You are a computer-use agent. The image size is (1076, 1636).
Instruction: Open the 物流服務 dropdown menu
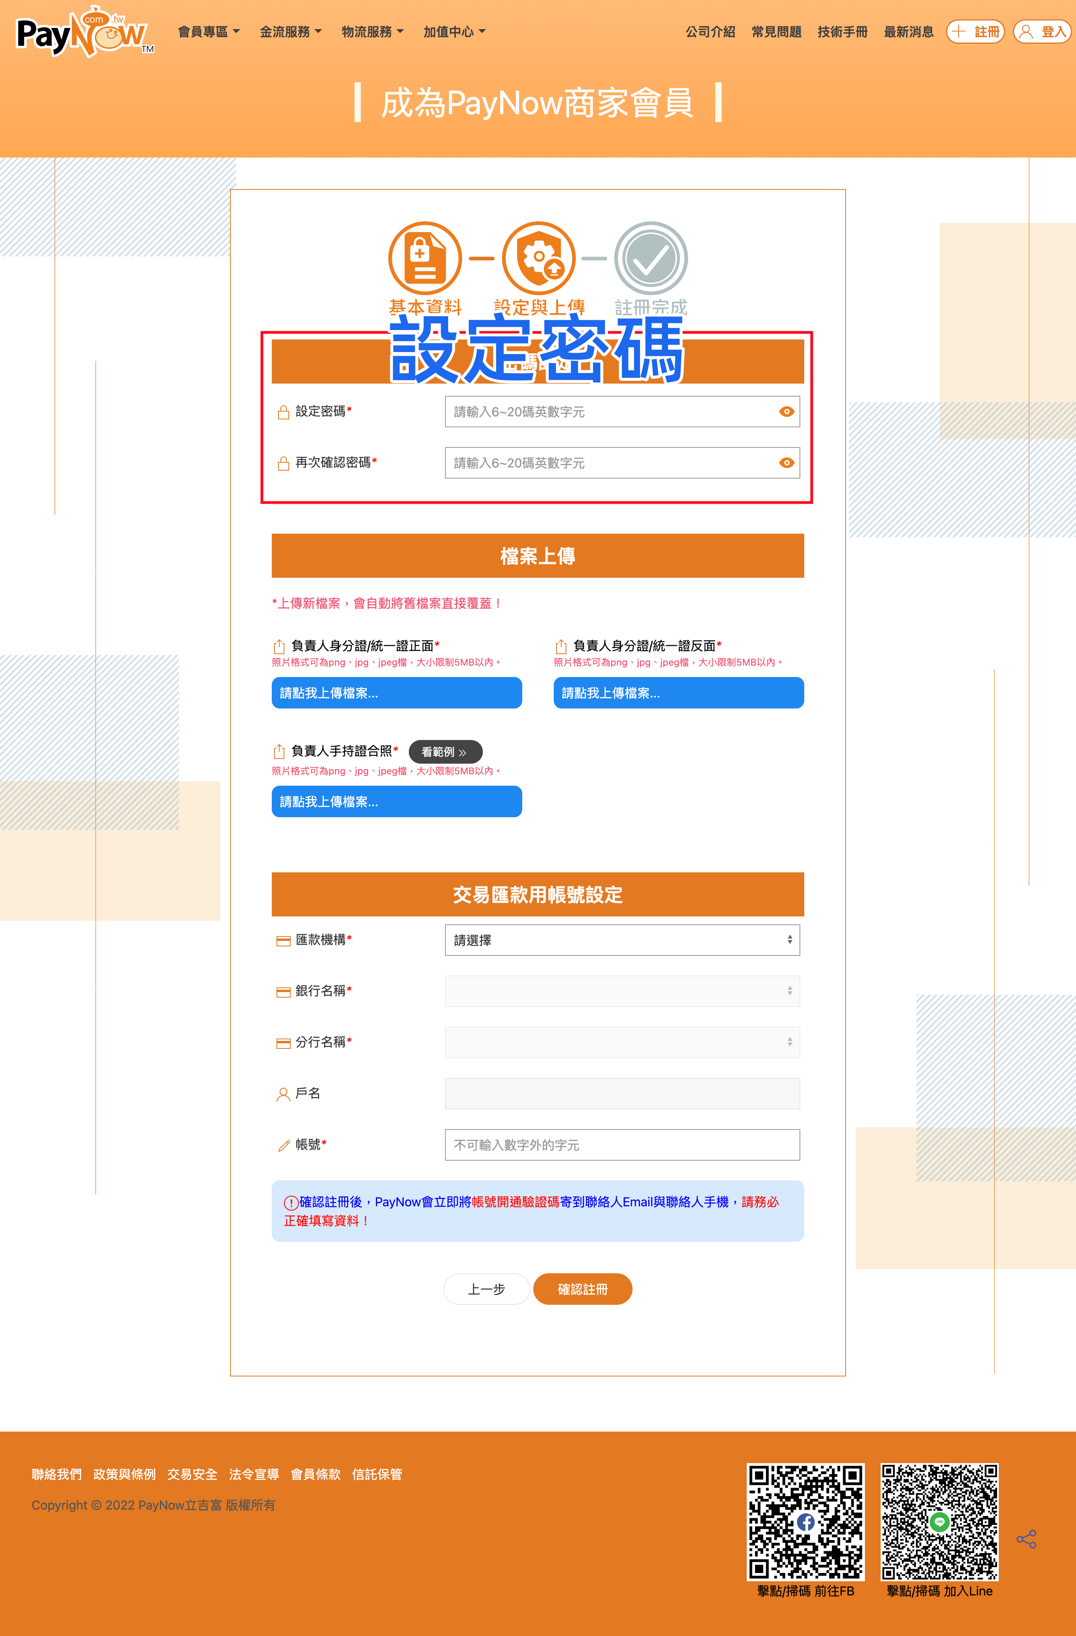pos(373,32)
